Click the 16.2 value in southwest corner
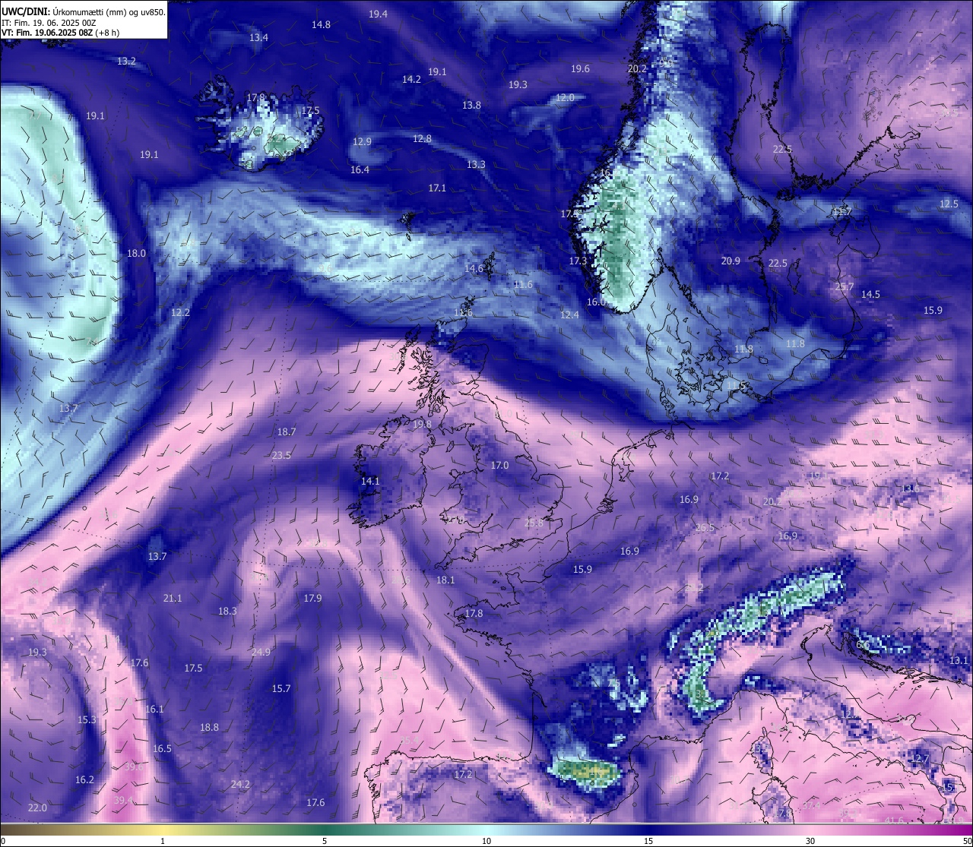 pyautogui.click(x=84, y=780)
